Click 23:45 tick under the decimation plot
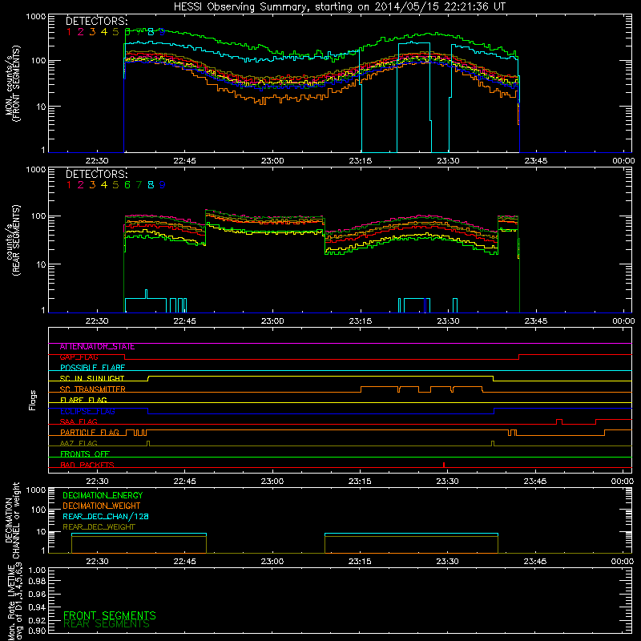 tap(535, 562)
